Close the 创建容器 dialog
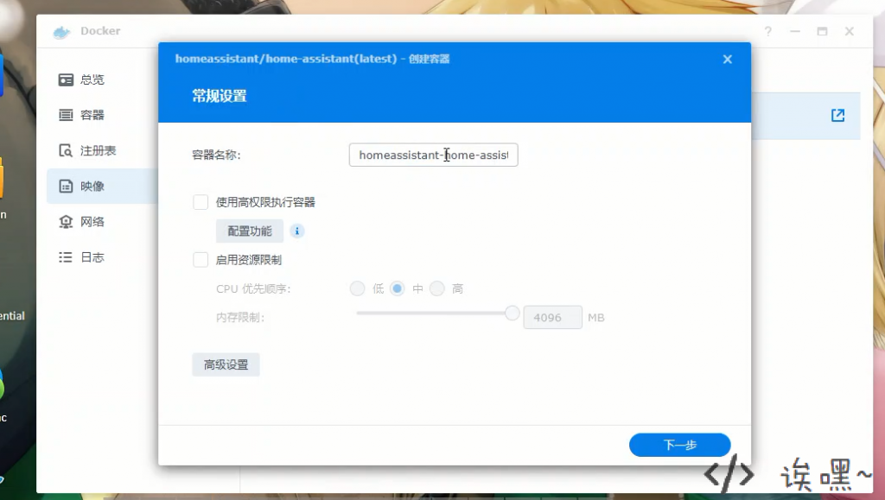The width and height of the screenshot is (885, 500). 728,60
